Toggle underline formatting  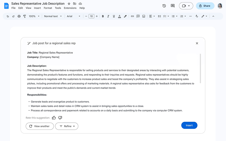[114, 16]
